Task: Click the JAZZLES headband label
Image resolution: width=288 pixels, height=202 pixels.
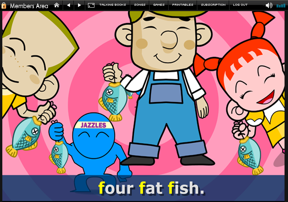Action: (x=93, y=125)
